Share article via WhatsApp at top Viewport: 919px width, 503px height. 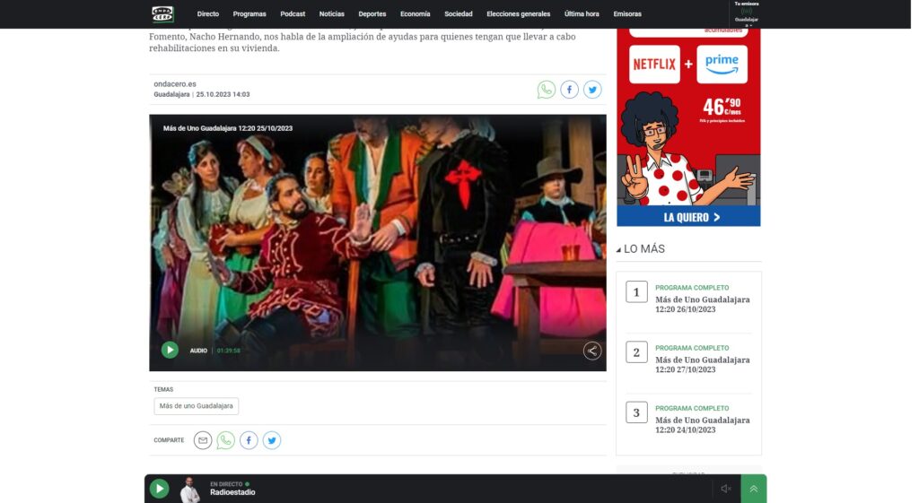[547, 90]
